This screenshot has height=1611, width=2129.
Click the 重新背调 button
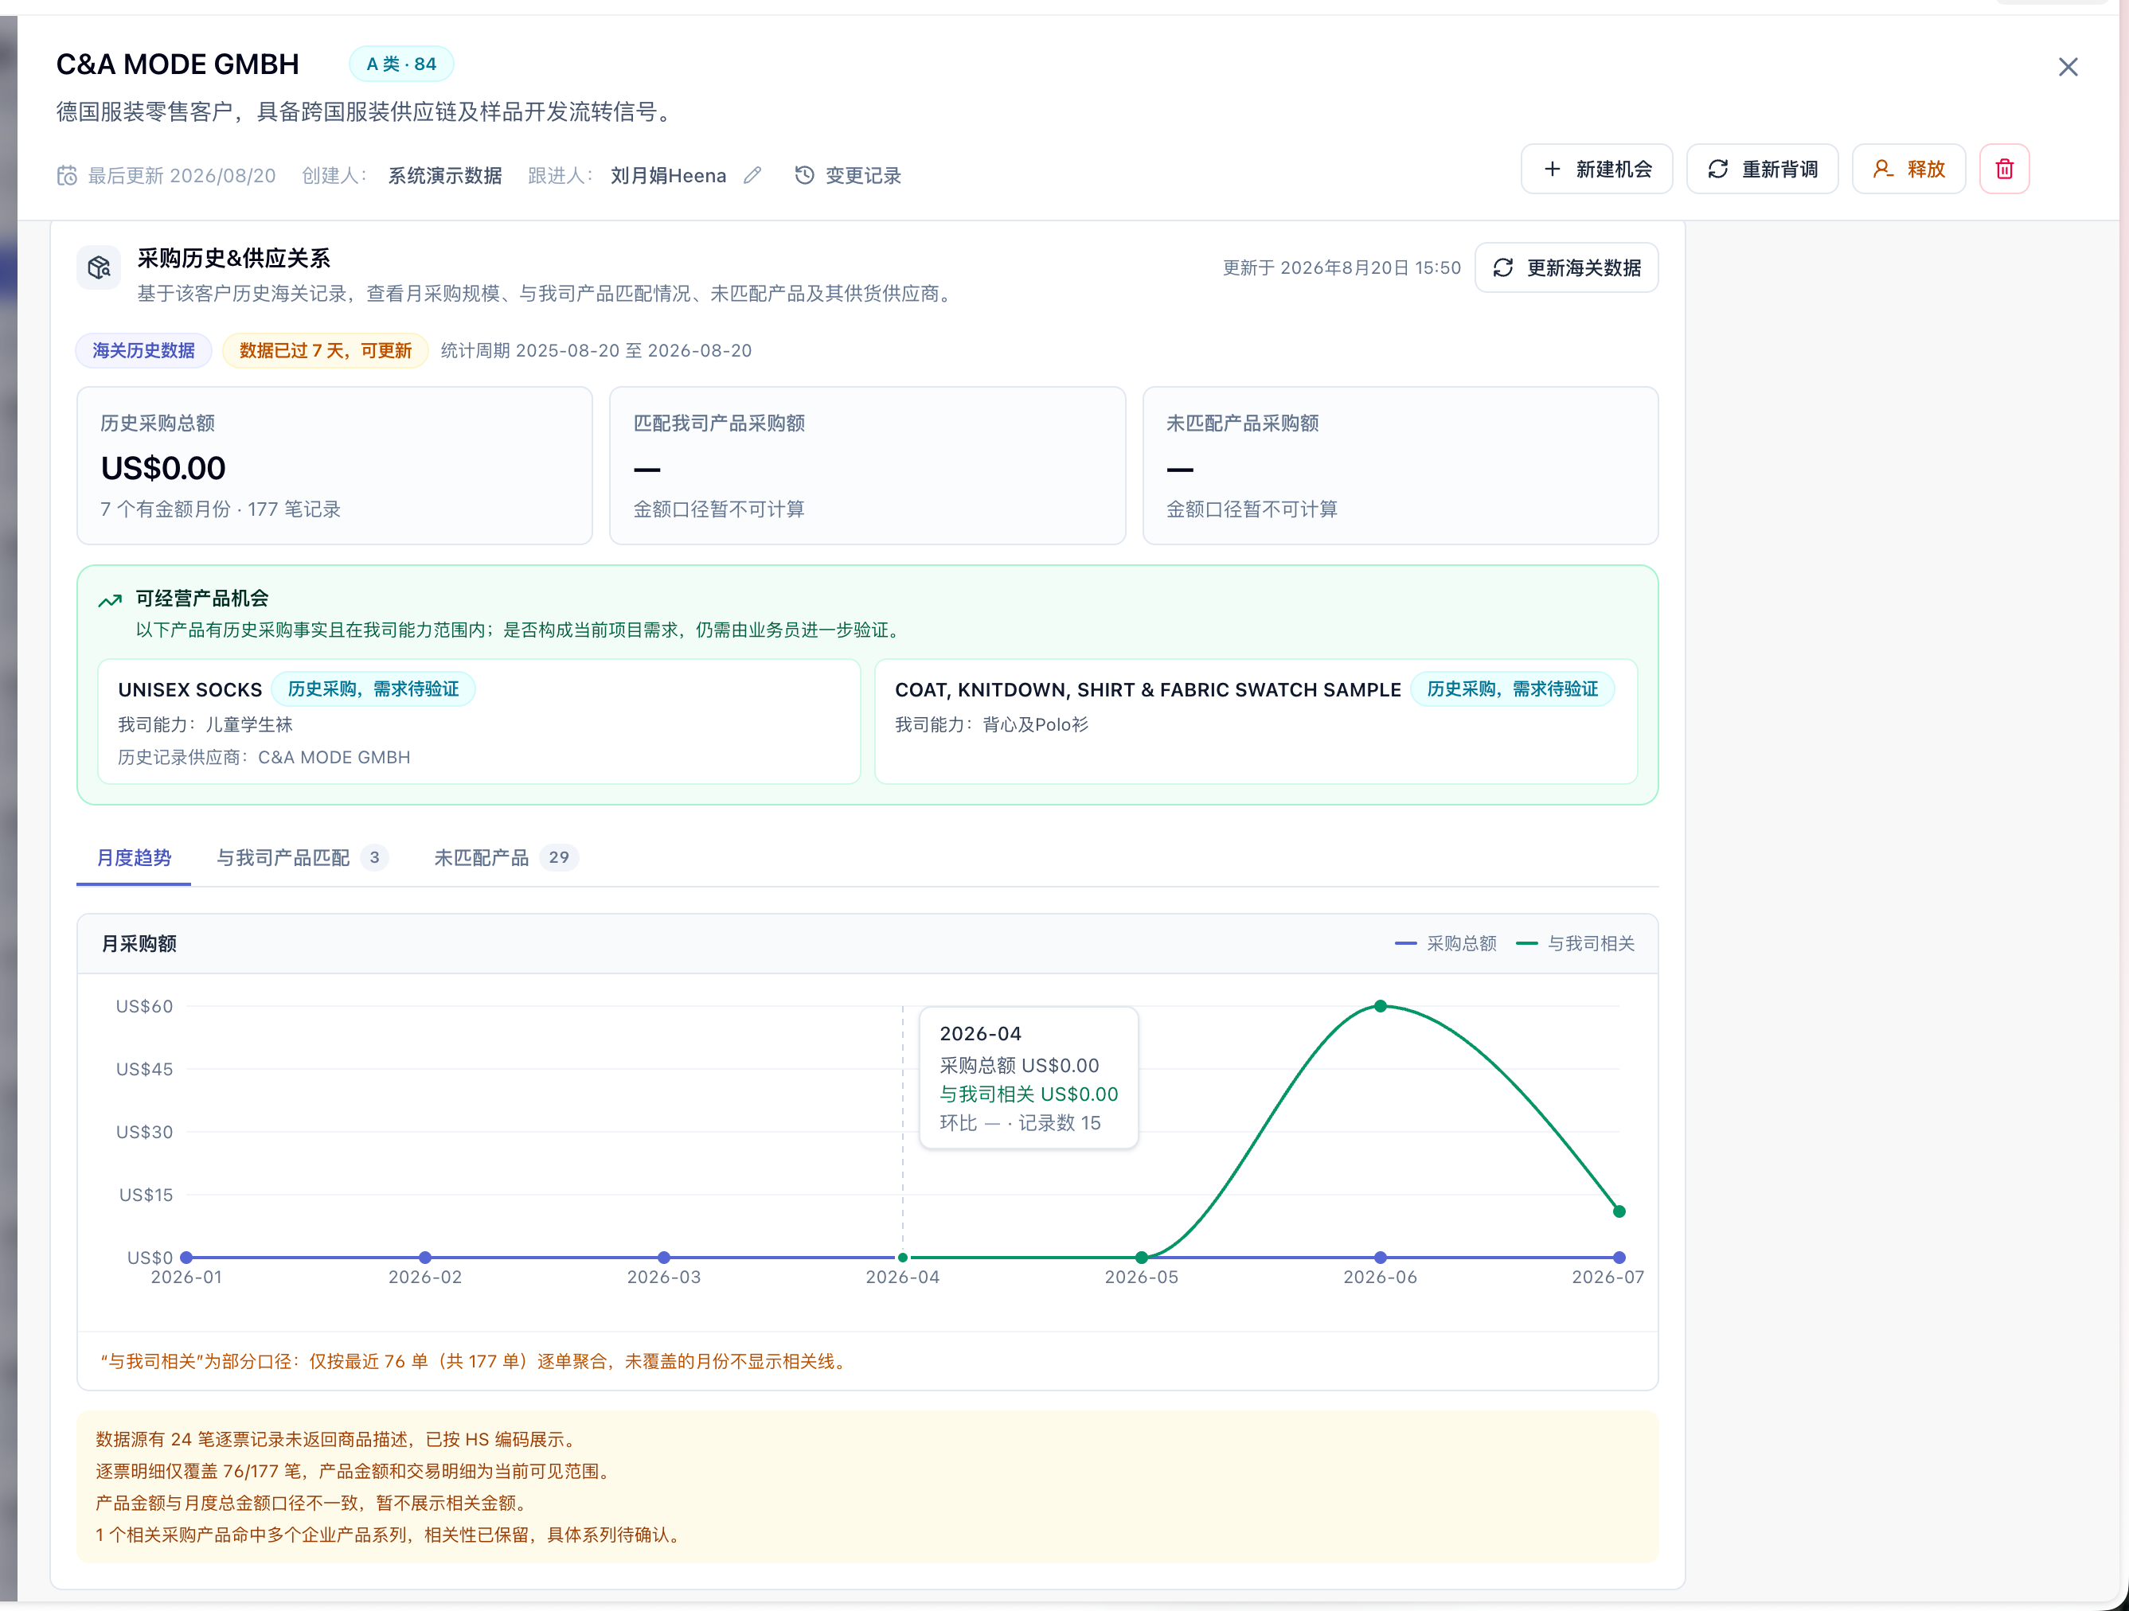coord(1762,170)
